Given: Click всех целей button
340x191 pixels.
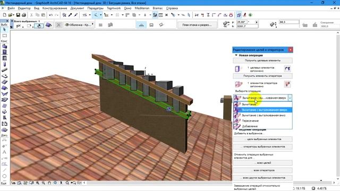Looking at the screenshot, I should 262,163.
